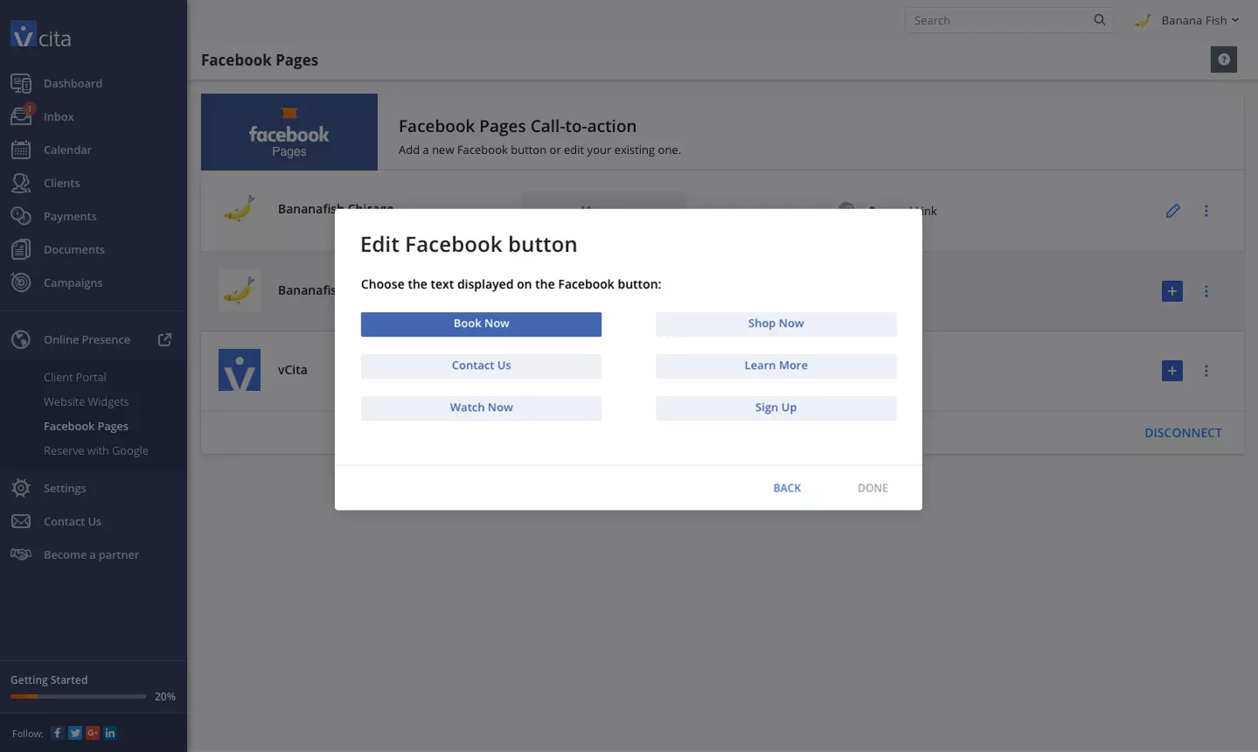1258x752 pixels.
Task: Open more options for second Bananafish row
Action: (x=1206, y=291)
